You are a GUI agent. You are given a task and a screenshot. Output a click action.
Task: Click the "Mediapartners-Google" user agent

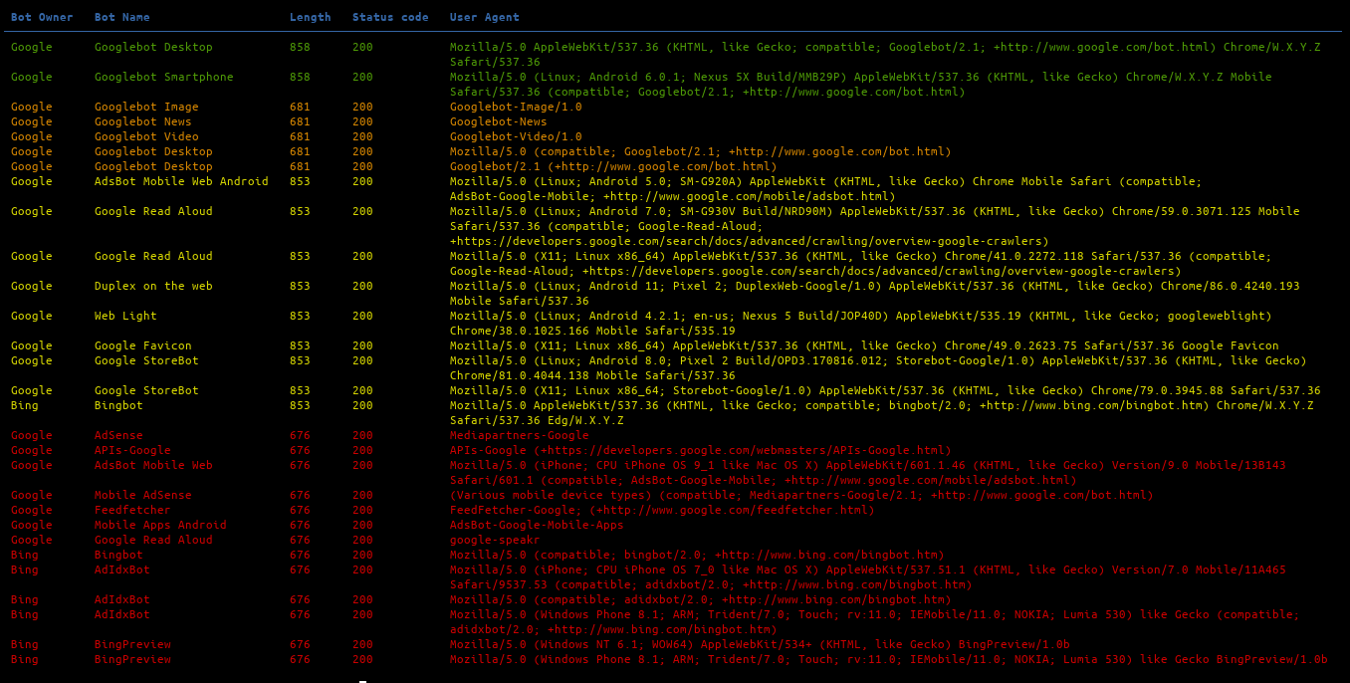coord(520,435)
